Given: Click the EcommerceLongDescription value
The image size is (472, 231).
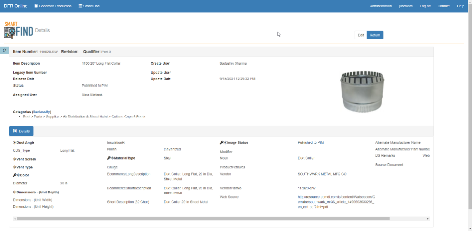Looking at the screenshot, I should tap(188, 176).
